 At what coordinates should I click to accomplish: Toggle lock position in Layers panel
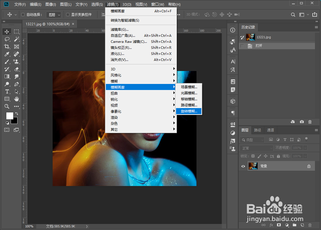265,156
